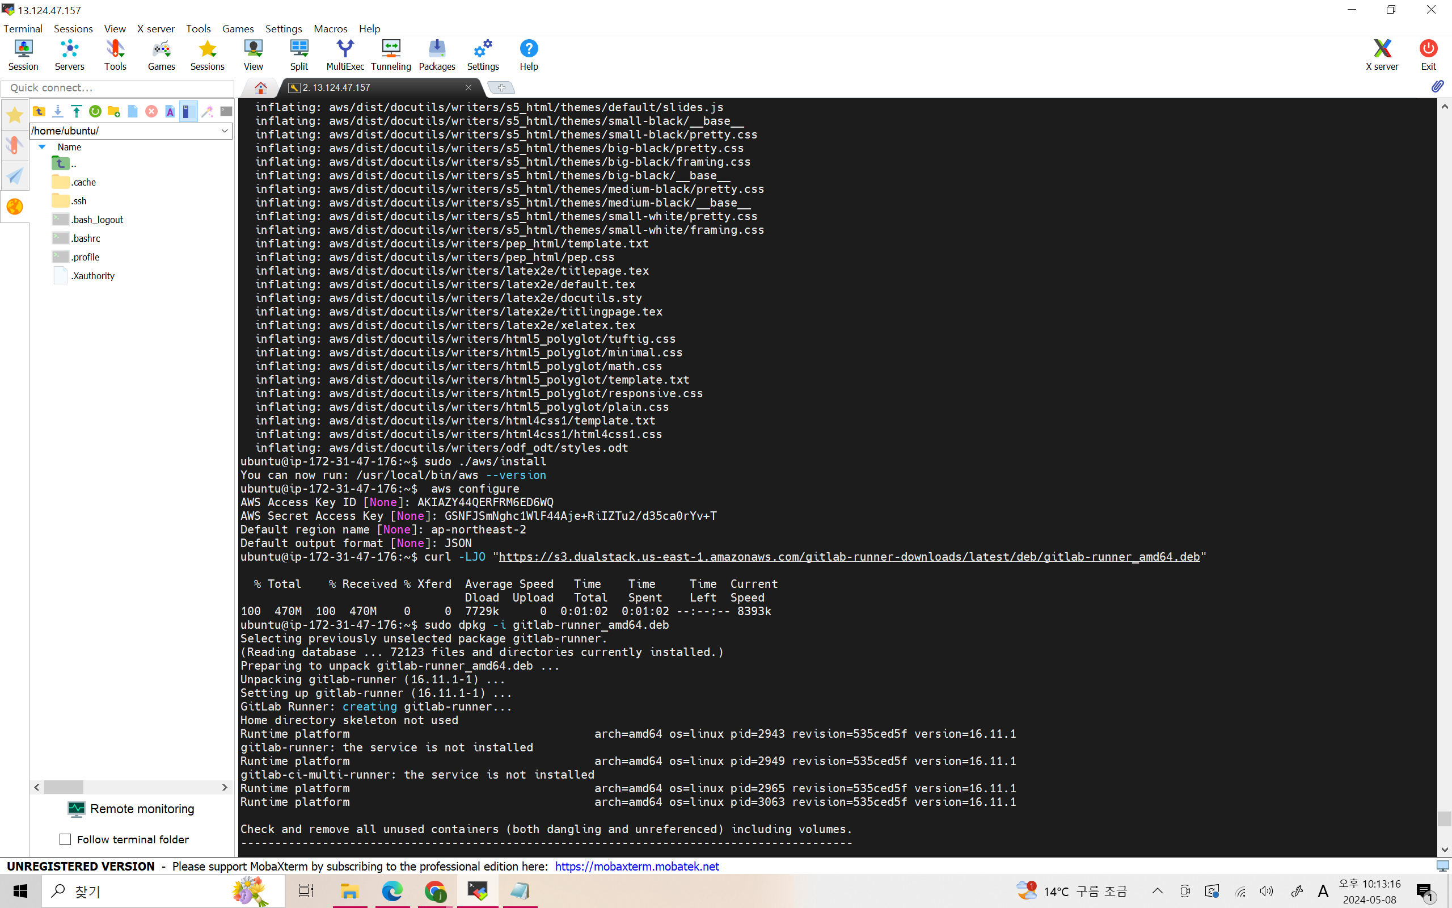
Task: Open the Session toolbar button
Action: point(23,55)
